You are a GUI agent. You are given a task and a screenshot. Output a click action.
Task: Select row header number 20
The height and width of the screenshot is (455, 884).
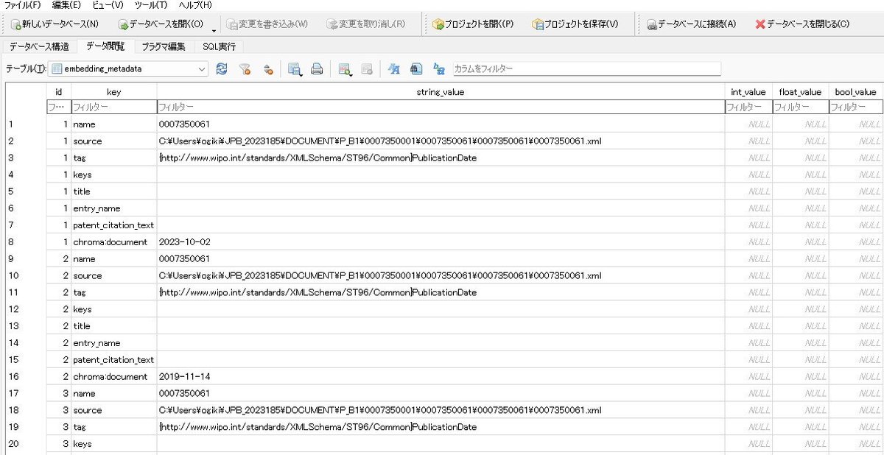25,444
